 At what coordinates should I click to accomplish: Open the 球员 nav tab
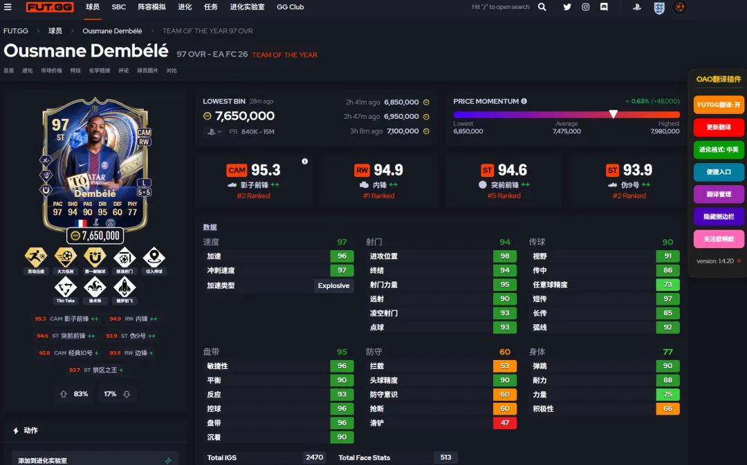pyautogui.click(x=93, y=7)
